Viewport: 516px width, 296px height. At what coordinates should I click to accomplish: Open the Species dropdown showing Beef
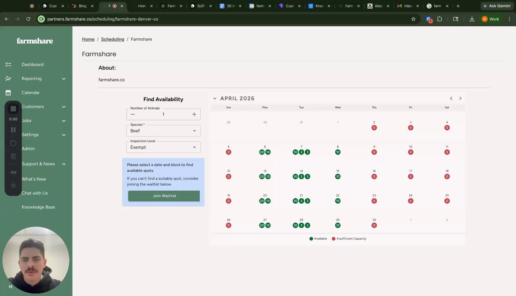point(163,131)
